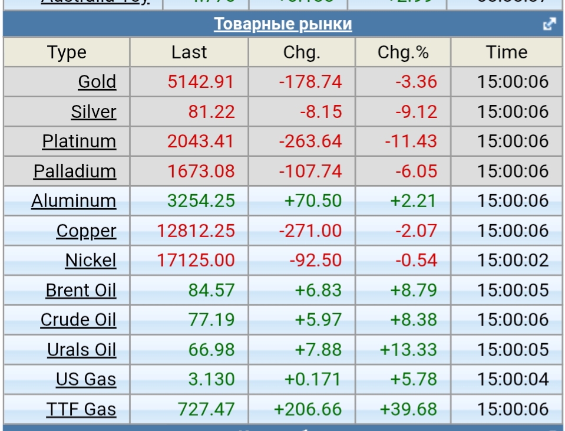Open the Urals Oil quote
Image resolution: width=565 pixels, height=431 pixels.
[x=81, y=350]
